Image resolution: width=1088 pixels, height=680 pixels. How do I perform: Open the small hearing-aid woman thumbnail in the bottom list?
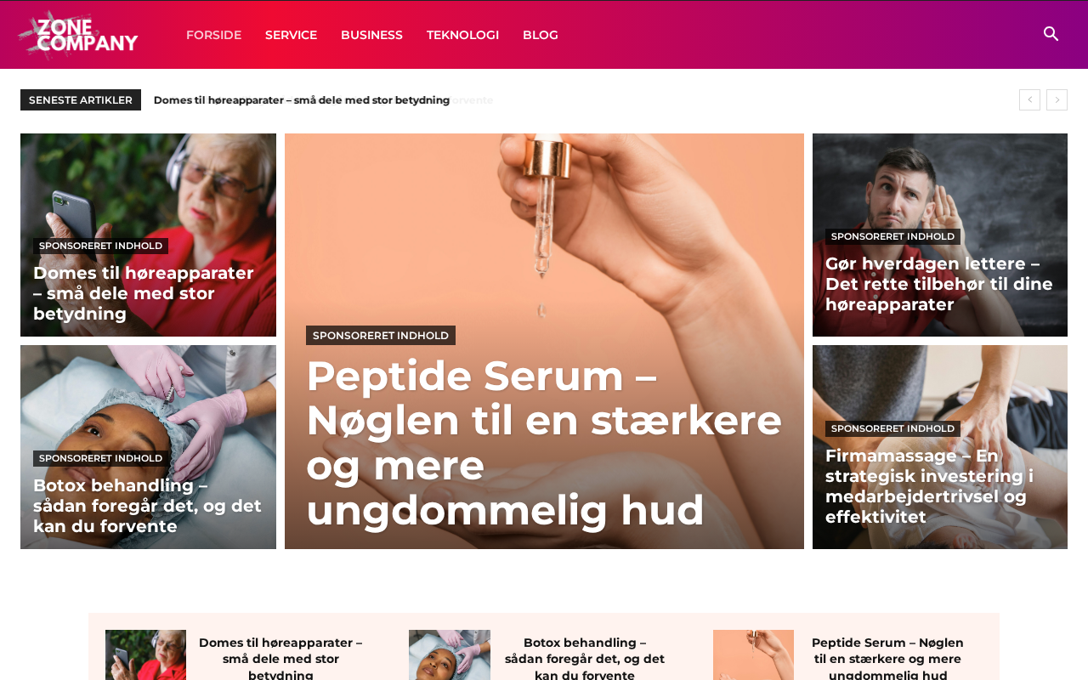145,654
